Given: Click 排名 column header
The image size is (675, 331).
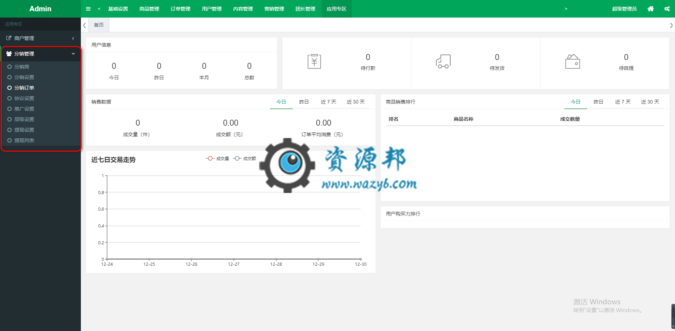Looking at the screenshot, I should [x=393, y=119].
